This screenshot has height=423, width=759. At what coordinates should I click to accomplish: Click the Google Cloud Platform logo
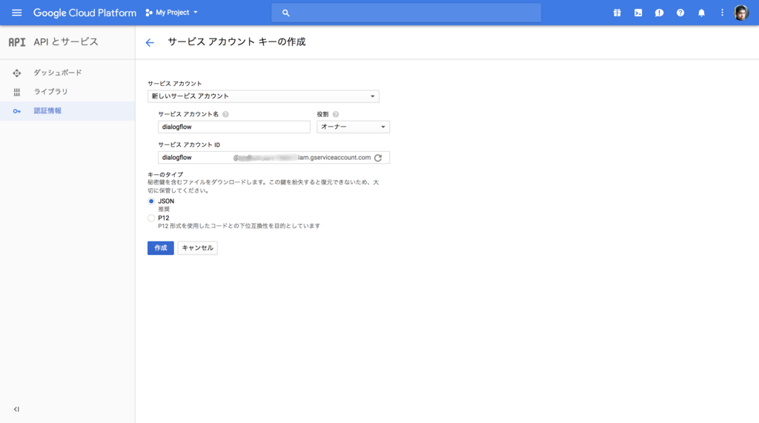(x=84, y=13)
